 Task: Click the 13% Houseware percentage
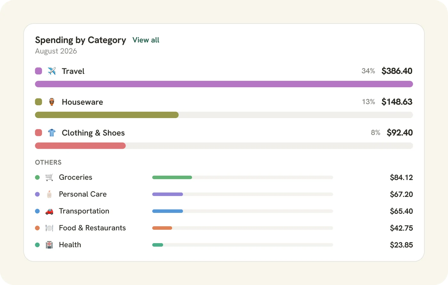pos(368,102)
